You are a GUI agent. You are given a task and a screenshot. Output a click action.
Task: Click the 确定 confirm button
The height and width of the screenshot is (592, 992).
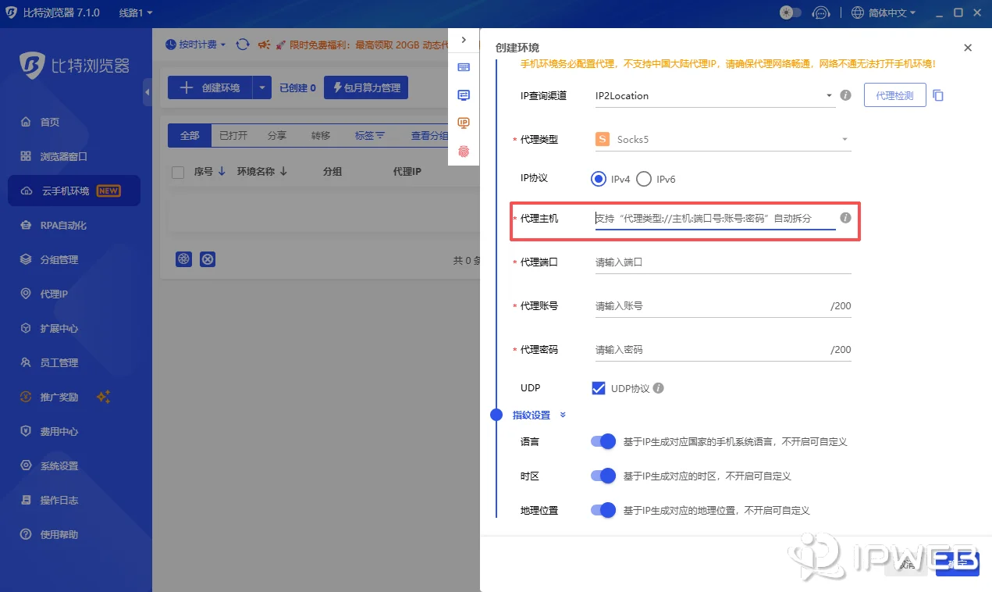(x=956, y=563)
